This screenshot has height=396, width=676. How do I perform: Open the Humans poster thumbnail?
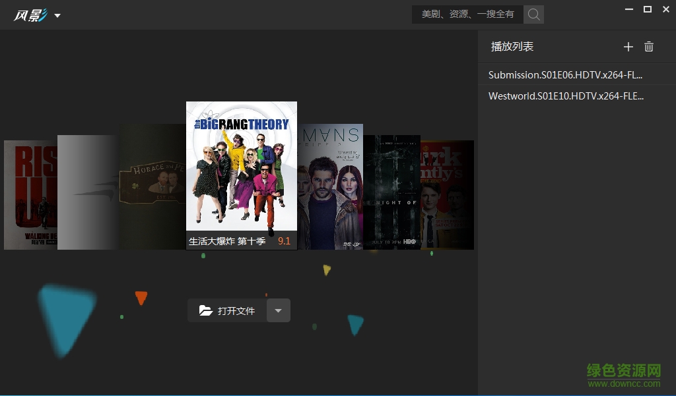click(x=330, y=187)
